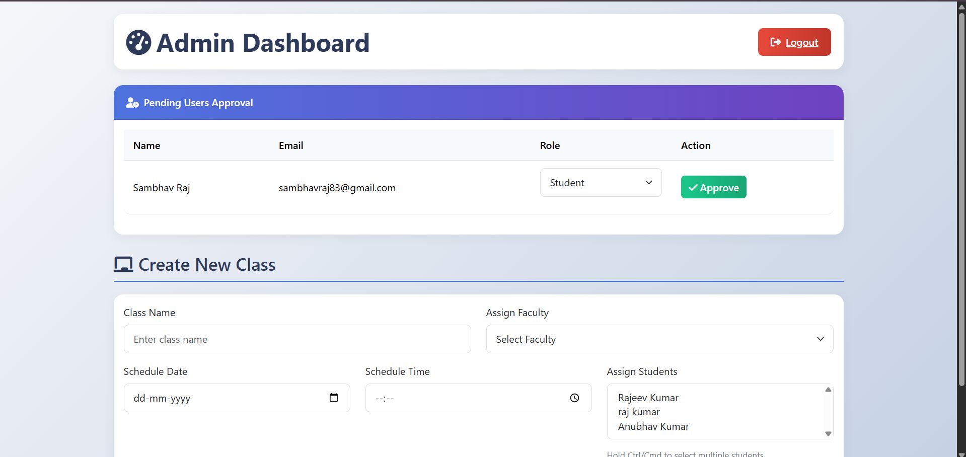Select the Student role dropdown
Image resolution: width=966 pixels, height=457 pixels.
[601, 183]
